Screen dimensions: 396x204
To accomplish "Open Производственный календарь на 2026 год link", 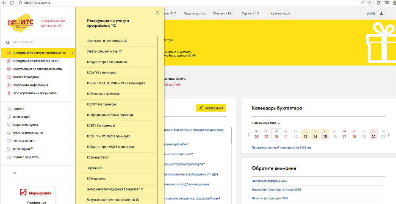I will [281, 148].
